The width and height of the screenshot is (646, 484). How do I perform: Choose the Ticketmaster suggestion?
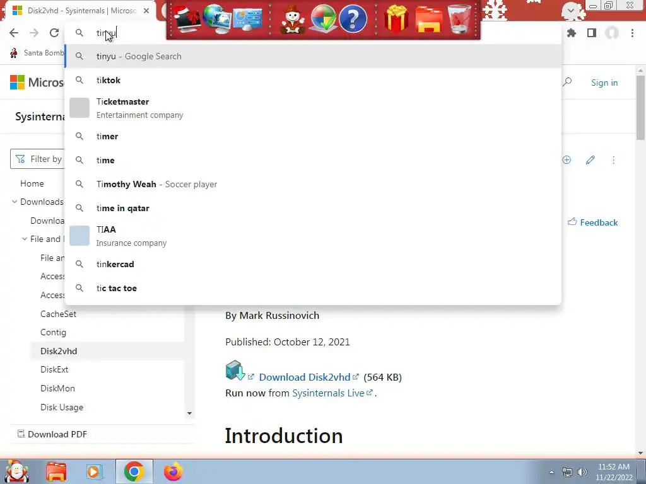point(313,108)
